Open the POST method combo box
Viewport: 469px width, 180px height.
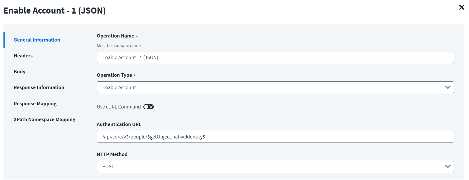point(275,166)
